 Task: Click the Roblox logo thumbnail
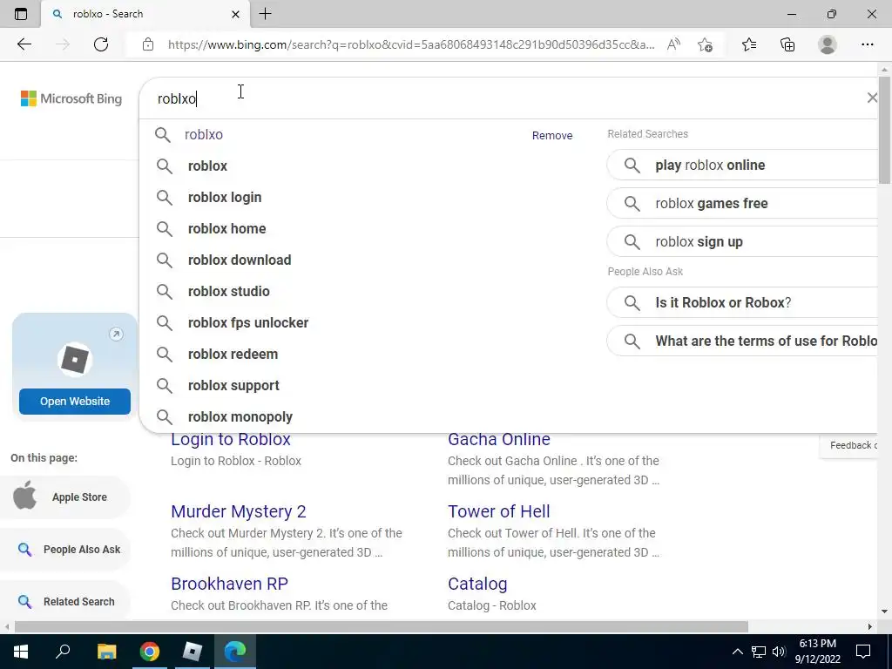(x=75, y=360)
